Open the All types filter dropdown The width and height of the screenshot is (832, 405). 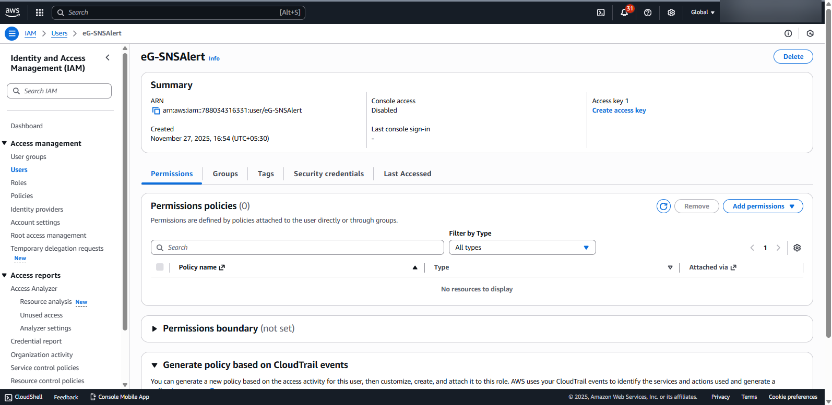pos(522,248)
